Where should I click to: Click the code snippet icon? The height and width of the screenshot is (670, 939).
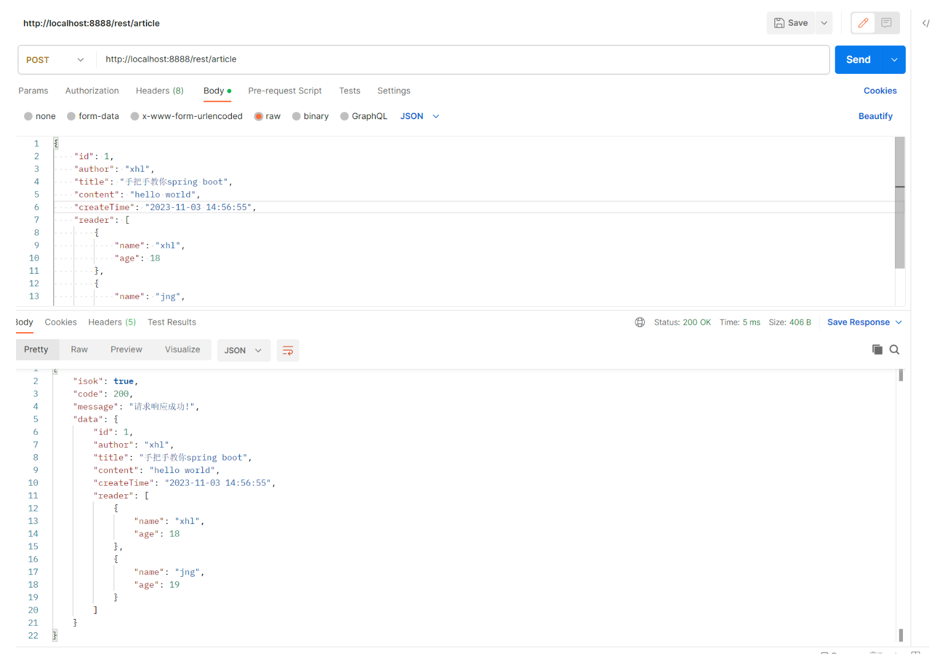coord(925,23)
